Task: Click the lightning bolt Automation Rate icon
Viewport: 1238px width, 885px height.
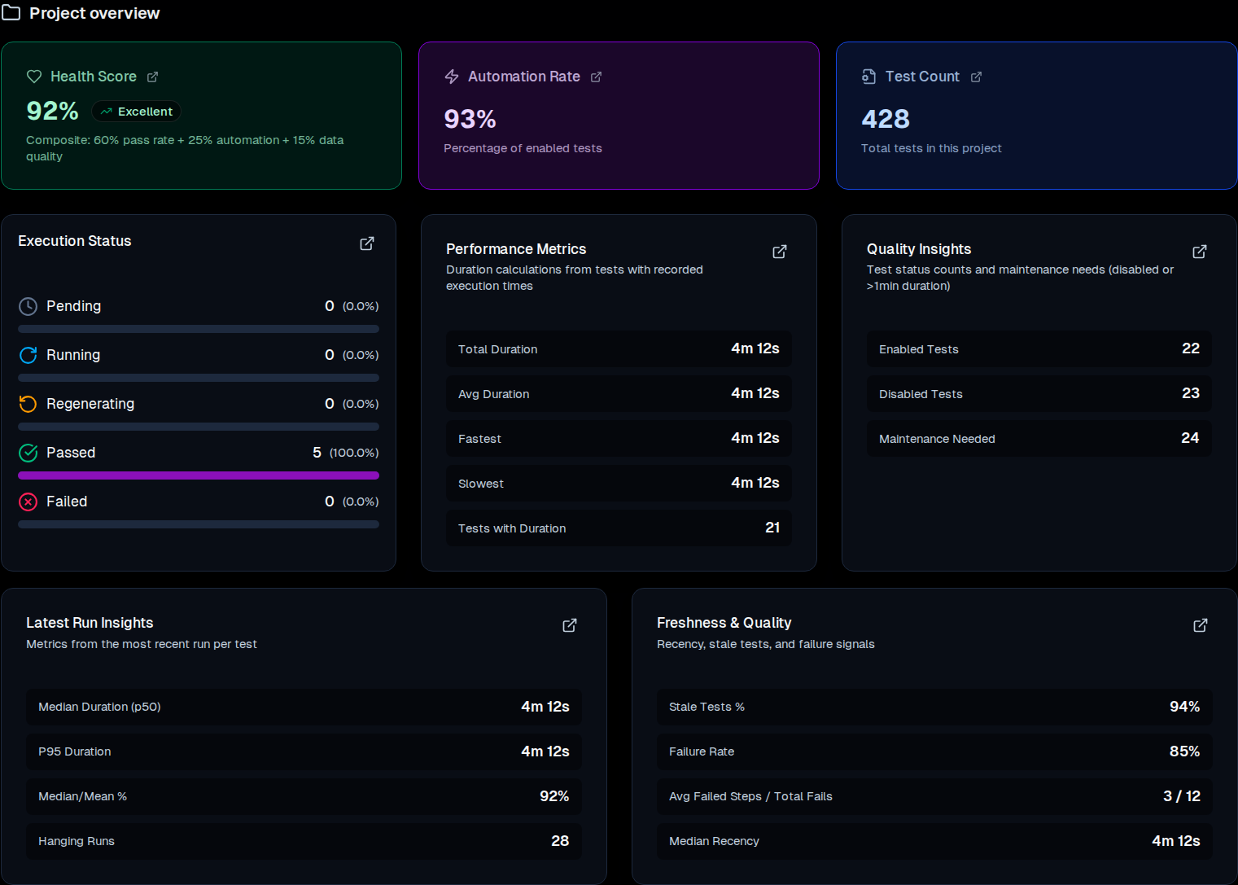Action: click(452, 76)
